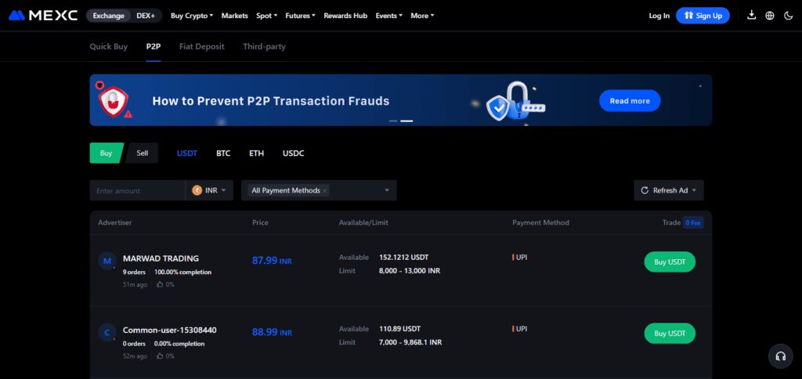This screenshot has width=802, height=379.
Task: Open the INR currency dropdown
Action: [209, 190]
